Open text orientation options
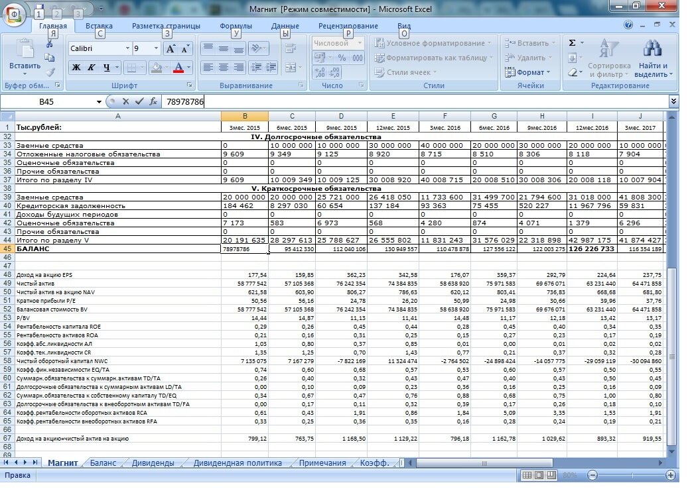 click(258, 48)
